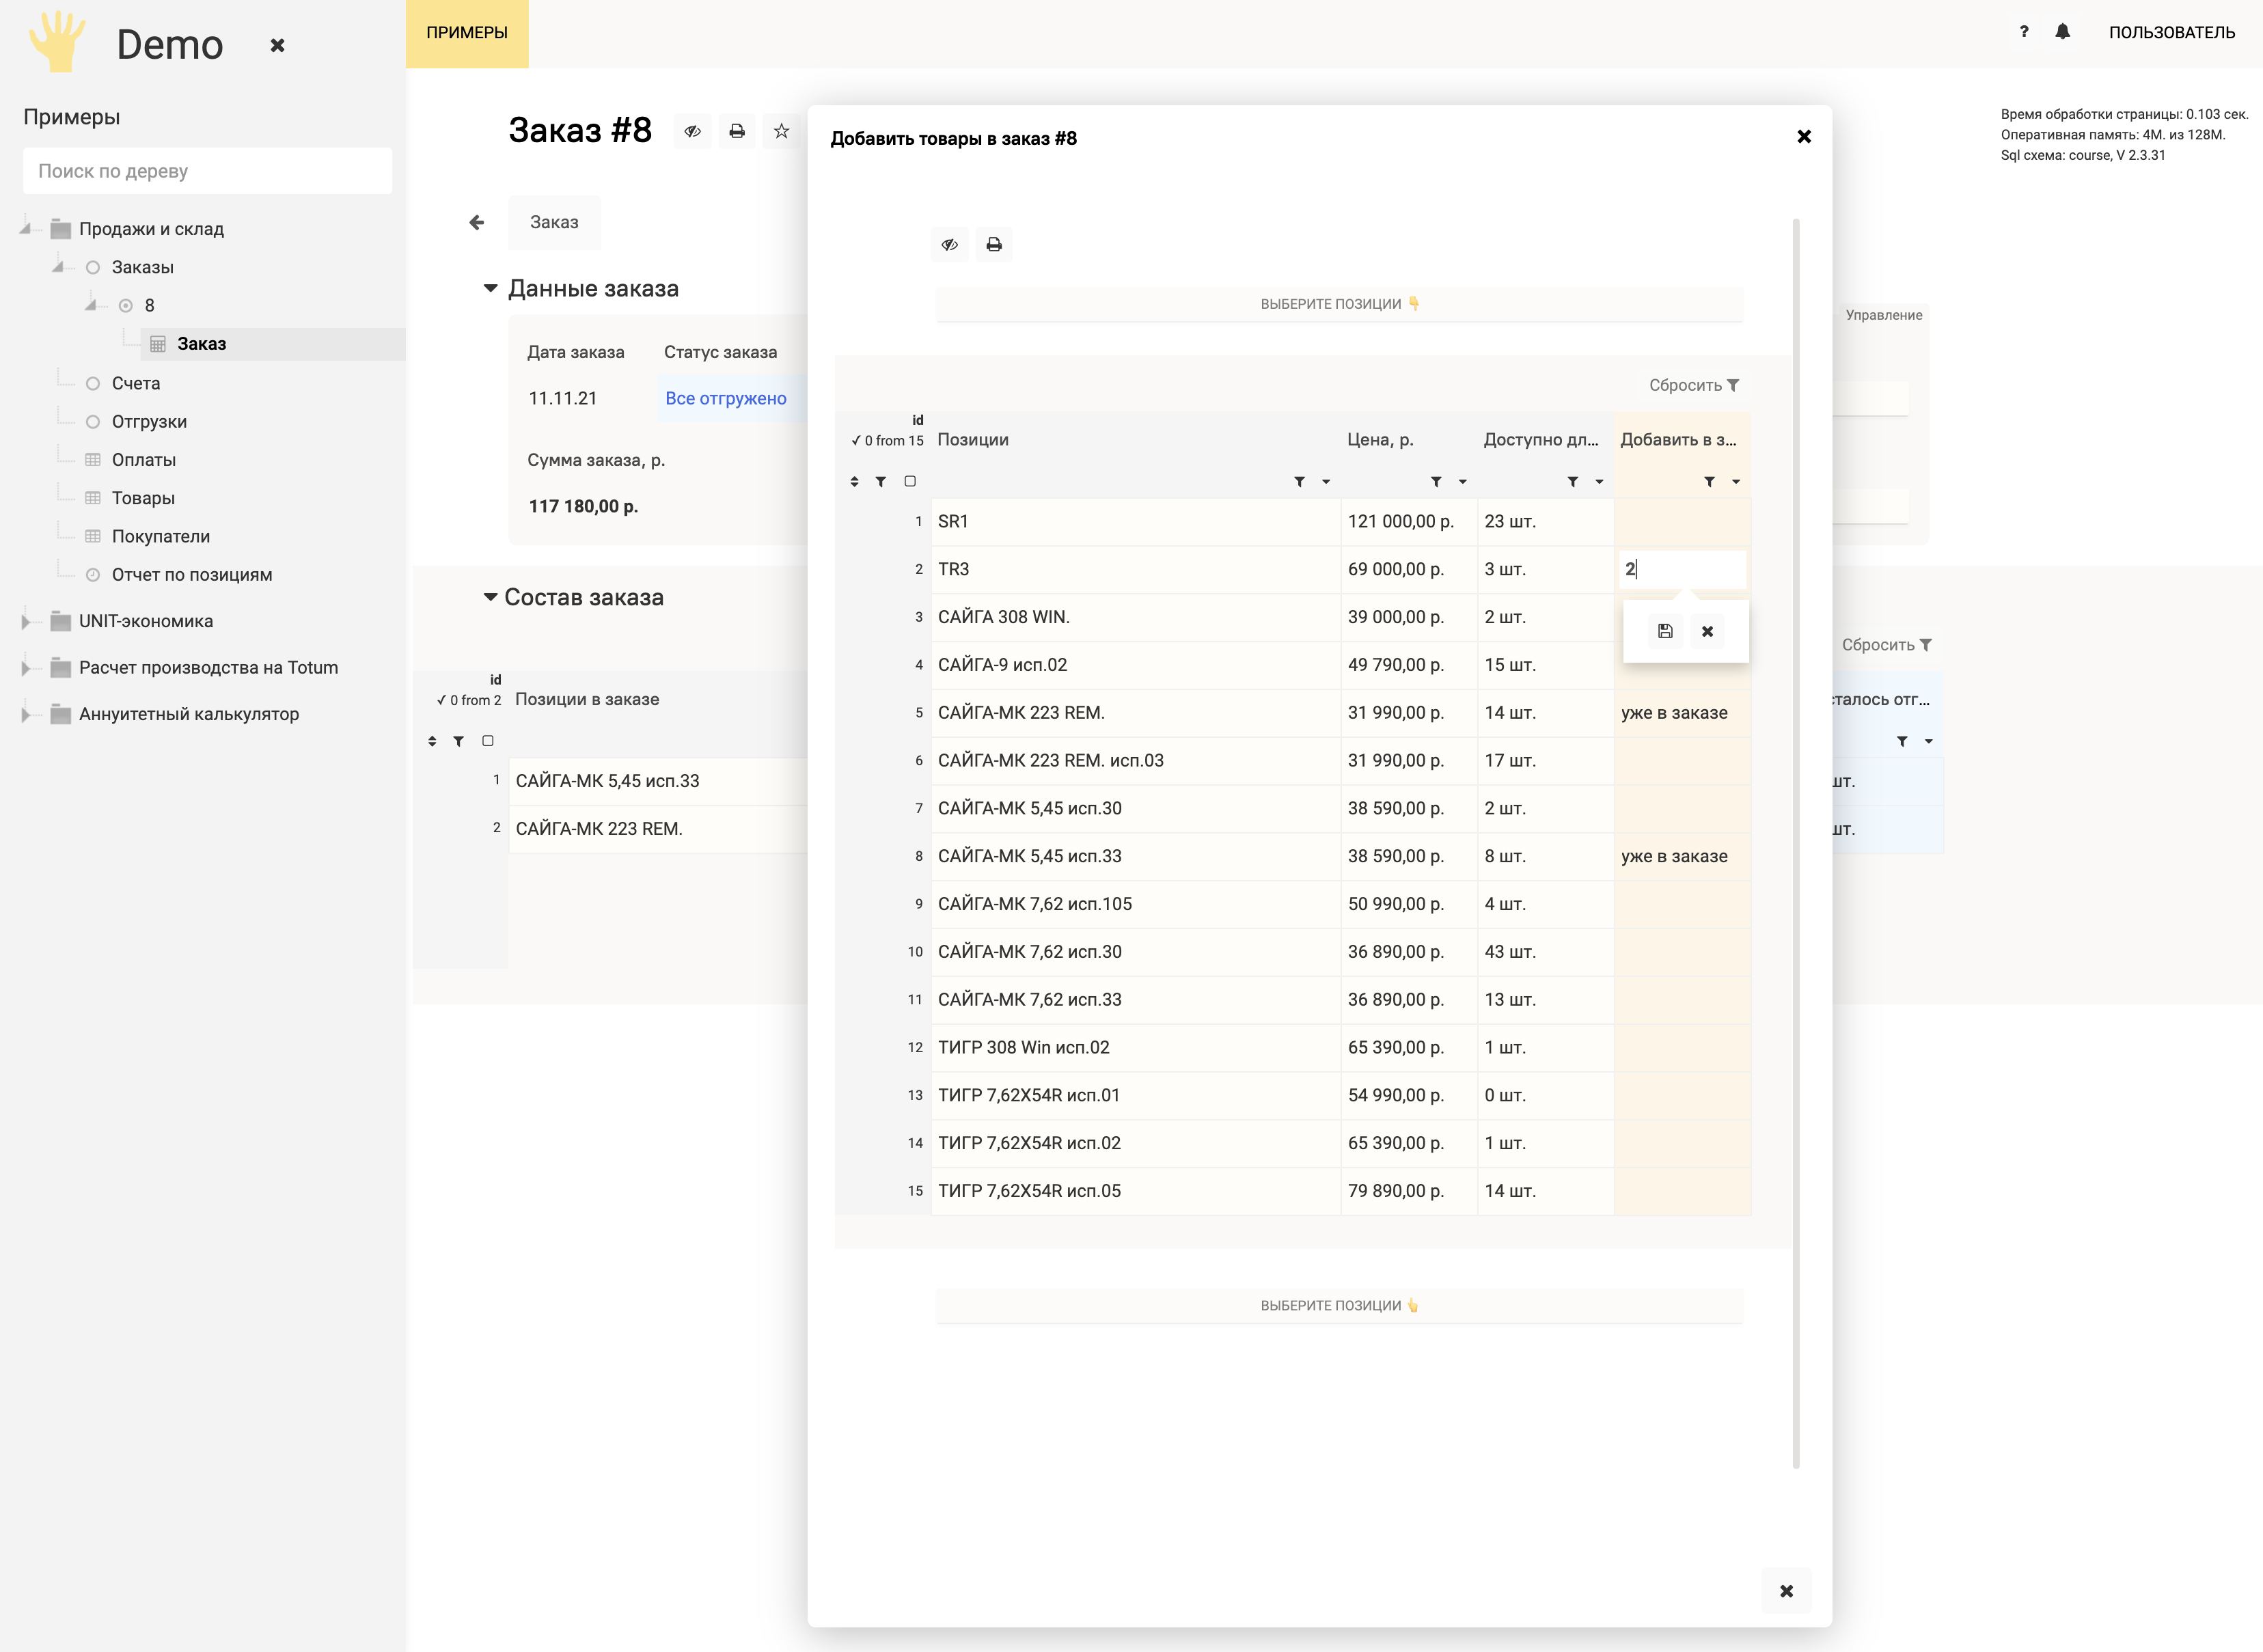Close the Добавить товары dialog at top

pyautogui.click(x=1804, y=136)
